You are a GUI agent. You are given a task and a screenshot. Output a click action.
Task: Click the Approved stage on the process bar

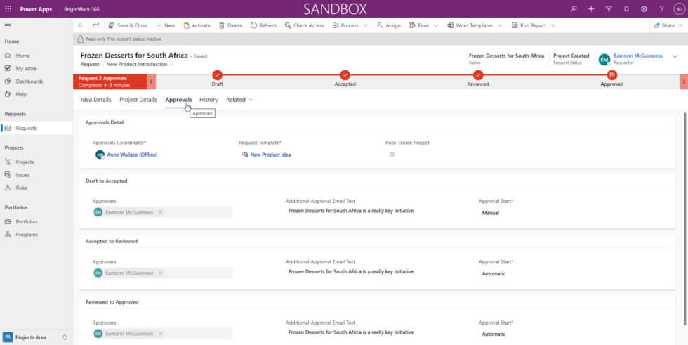(x=611, y=76)
